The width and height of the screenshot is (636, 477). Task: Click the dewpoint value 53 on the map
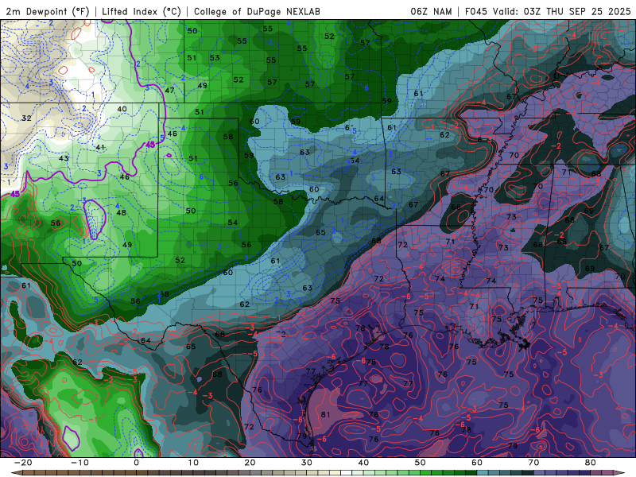pos(215,58)
